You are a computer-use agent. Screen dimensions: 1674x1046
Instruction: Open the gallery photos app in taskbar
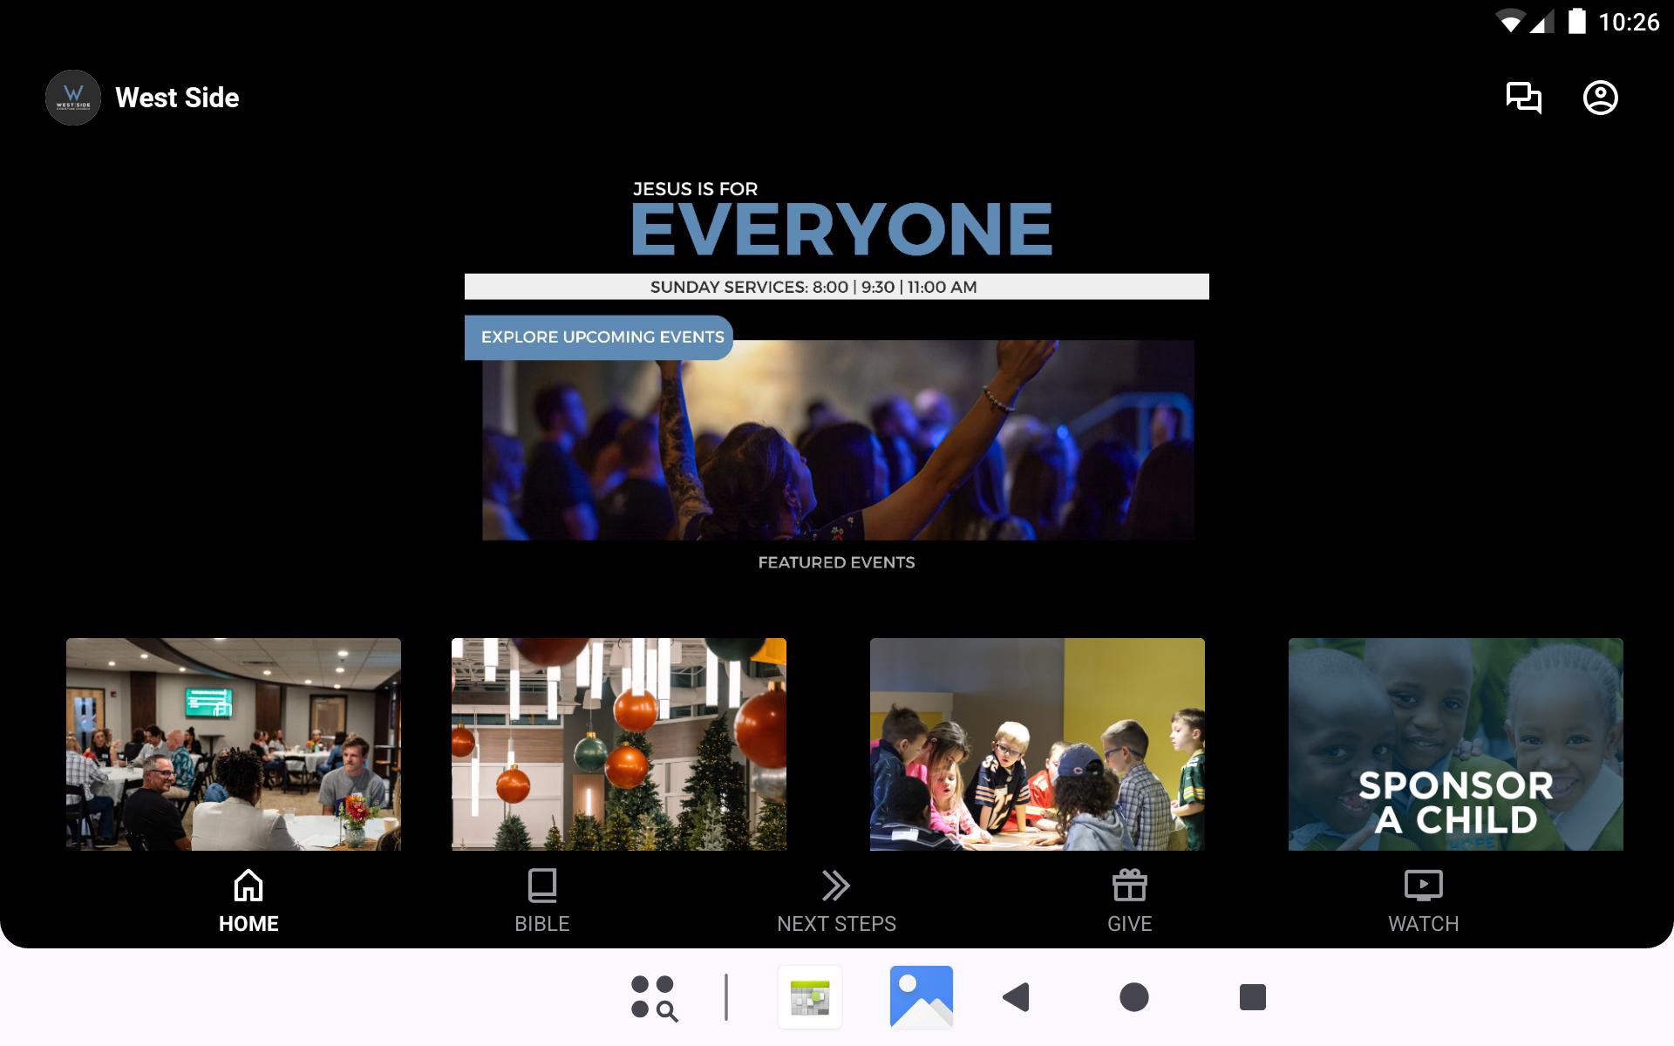click(921, 997)
